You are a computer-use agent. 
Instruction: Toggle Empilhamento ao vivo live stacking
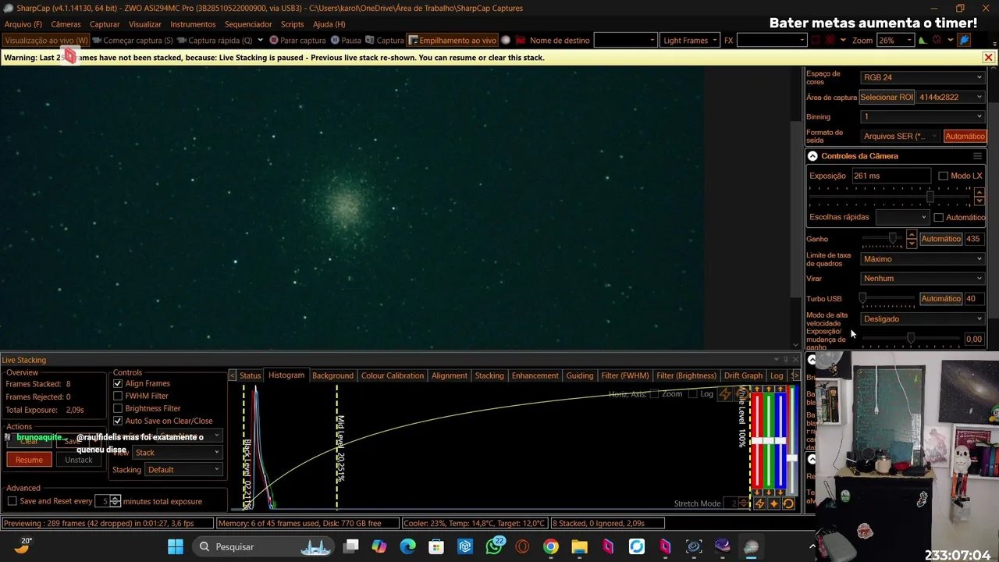click(452, 41)
